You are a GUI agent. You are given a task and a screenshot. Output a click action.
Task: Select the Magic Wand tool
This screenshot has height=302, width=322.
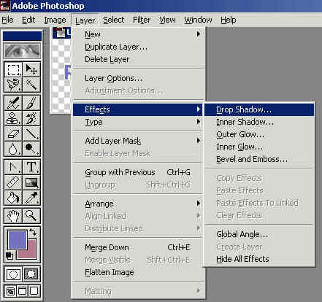tap(31, 85)
